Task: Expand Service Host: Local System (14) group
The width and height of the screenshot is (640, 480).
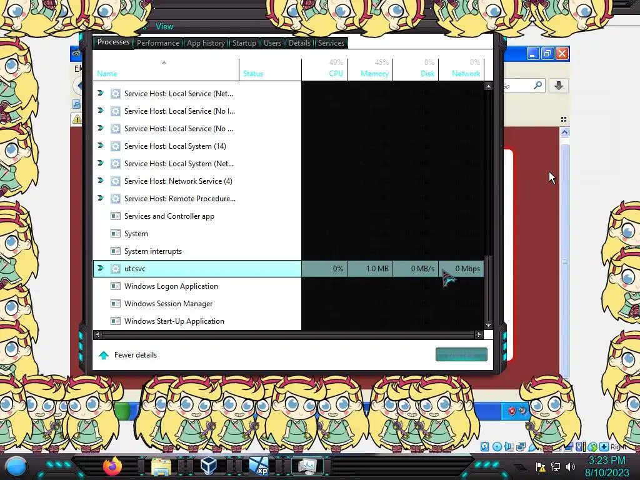Action: (x=101, y=146)
